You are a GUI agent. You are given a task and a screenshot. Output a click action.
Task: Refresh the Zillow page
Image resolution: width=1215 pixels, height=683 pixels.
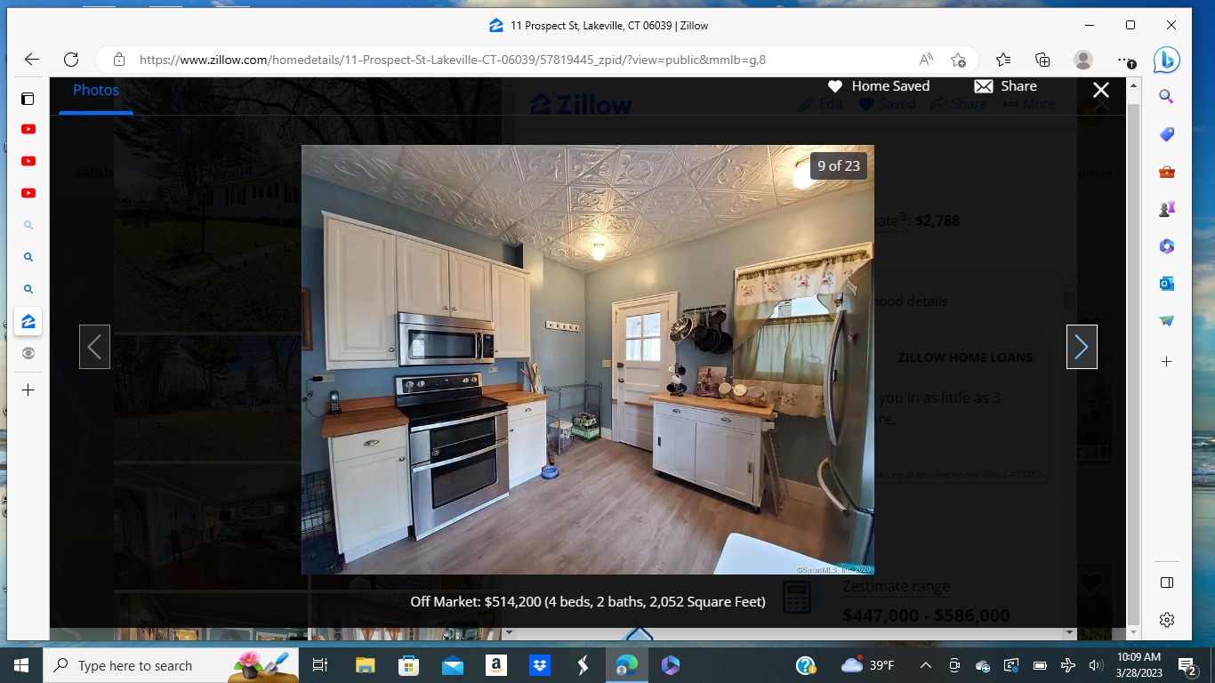point(71,60)
